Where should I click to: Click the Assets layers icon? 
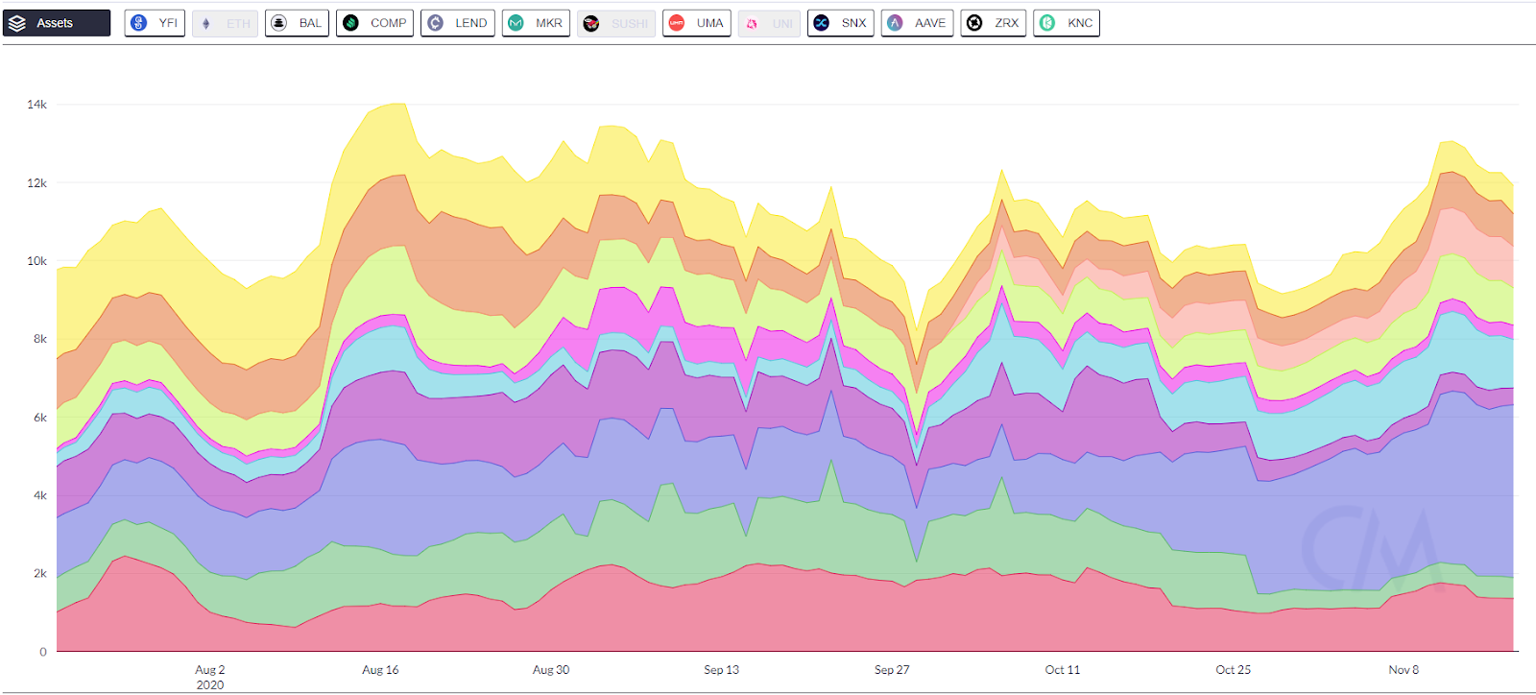point(17,23)
